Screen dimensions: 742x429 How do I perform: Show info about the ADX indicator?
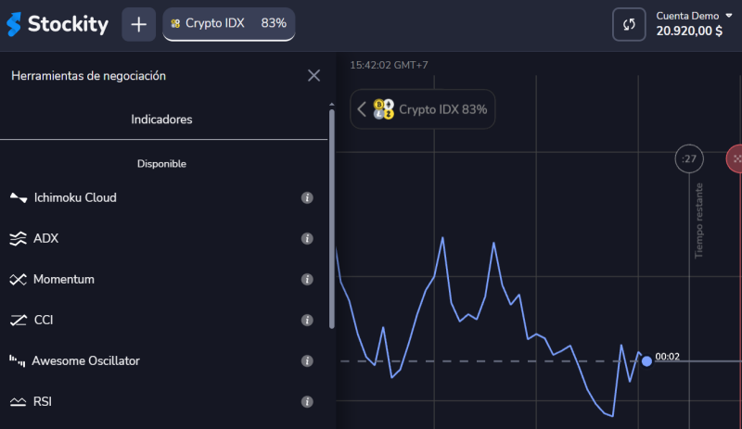[307, 239]
